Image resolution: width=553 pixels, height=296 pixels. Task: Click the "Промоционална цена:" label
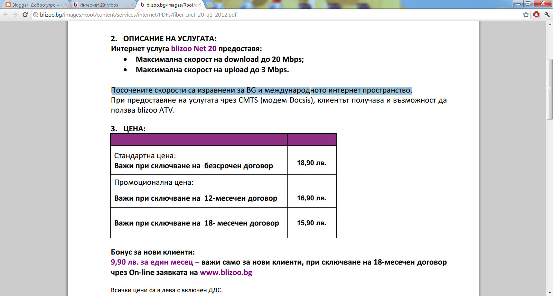[x=154, y=182]
